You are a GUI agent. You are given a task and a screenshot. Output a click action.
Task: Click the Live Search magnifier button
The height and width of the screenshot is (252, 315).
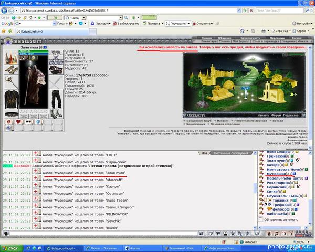pyautogui.click(x=307, y=10)
